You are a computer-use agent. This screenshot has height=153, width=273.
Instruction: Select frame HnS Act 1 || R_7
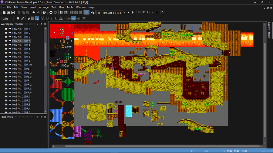coord(21,53)
